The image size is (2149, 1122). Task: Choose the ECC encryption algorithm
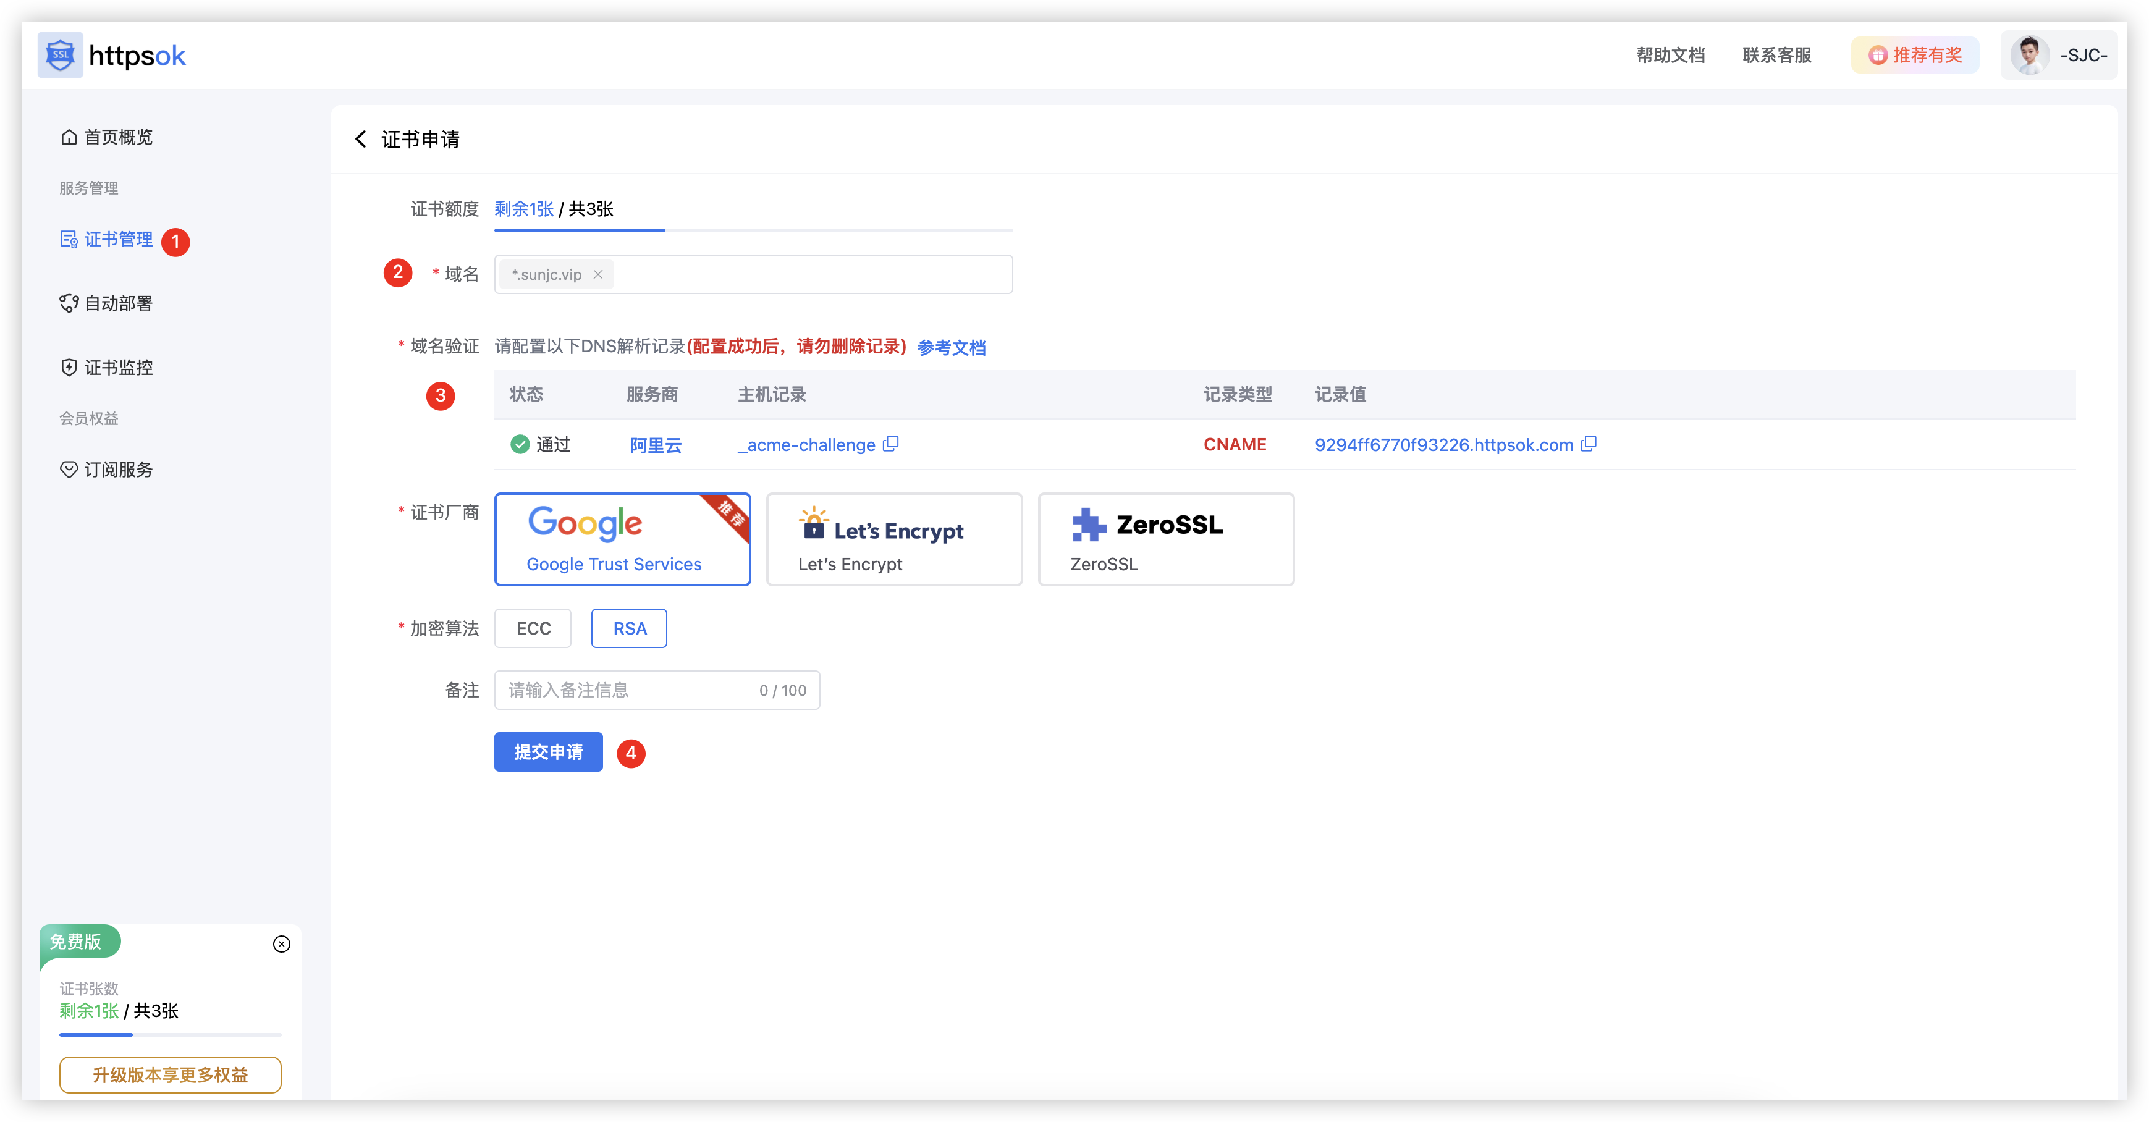tap(533, 628)
